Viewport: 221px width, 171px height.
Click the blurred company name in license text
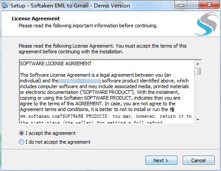(x=80, y=81)
